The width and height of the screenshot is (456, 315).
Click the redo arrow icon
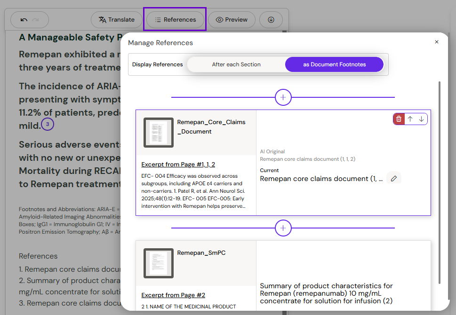coord(35,20)
